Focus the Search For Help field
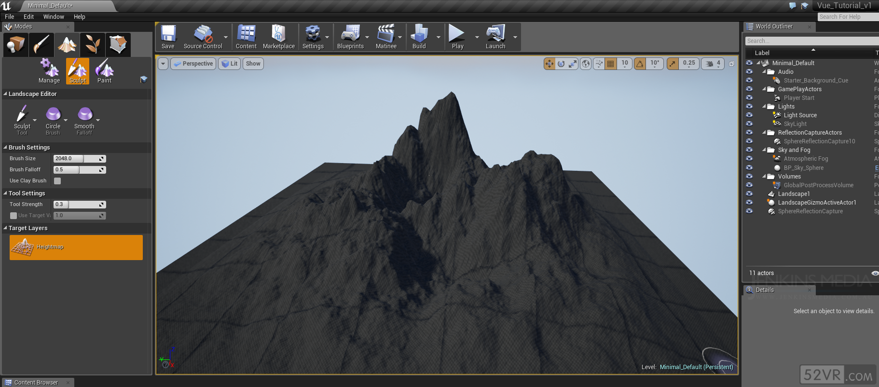879x387 pixels. click(x=848, y=17)
